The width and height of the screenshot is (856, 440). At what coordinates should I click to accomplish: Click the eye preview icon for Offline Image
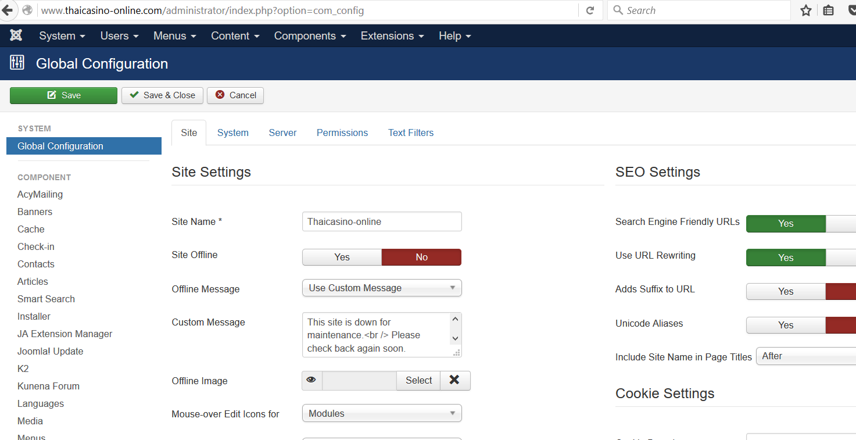(x=311, y=380)
